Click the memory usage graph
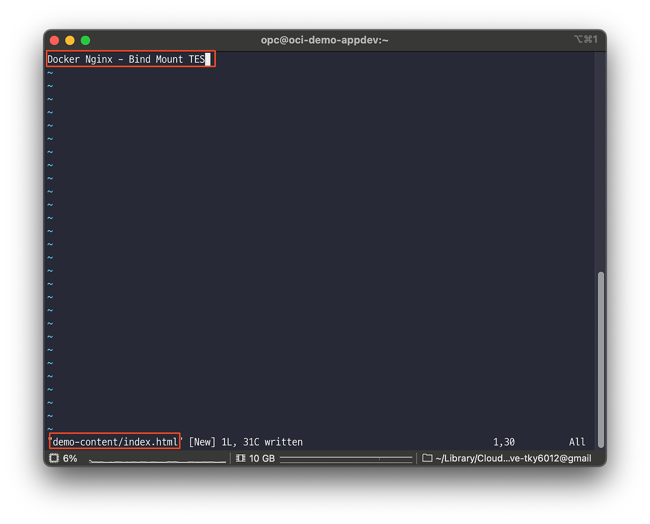 coord(346,458)
